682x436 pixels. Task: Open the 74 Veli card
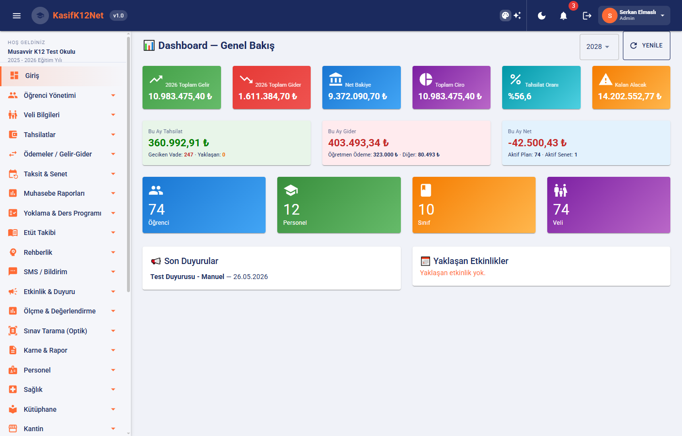pos(609,205)
